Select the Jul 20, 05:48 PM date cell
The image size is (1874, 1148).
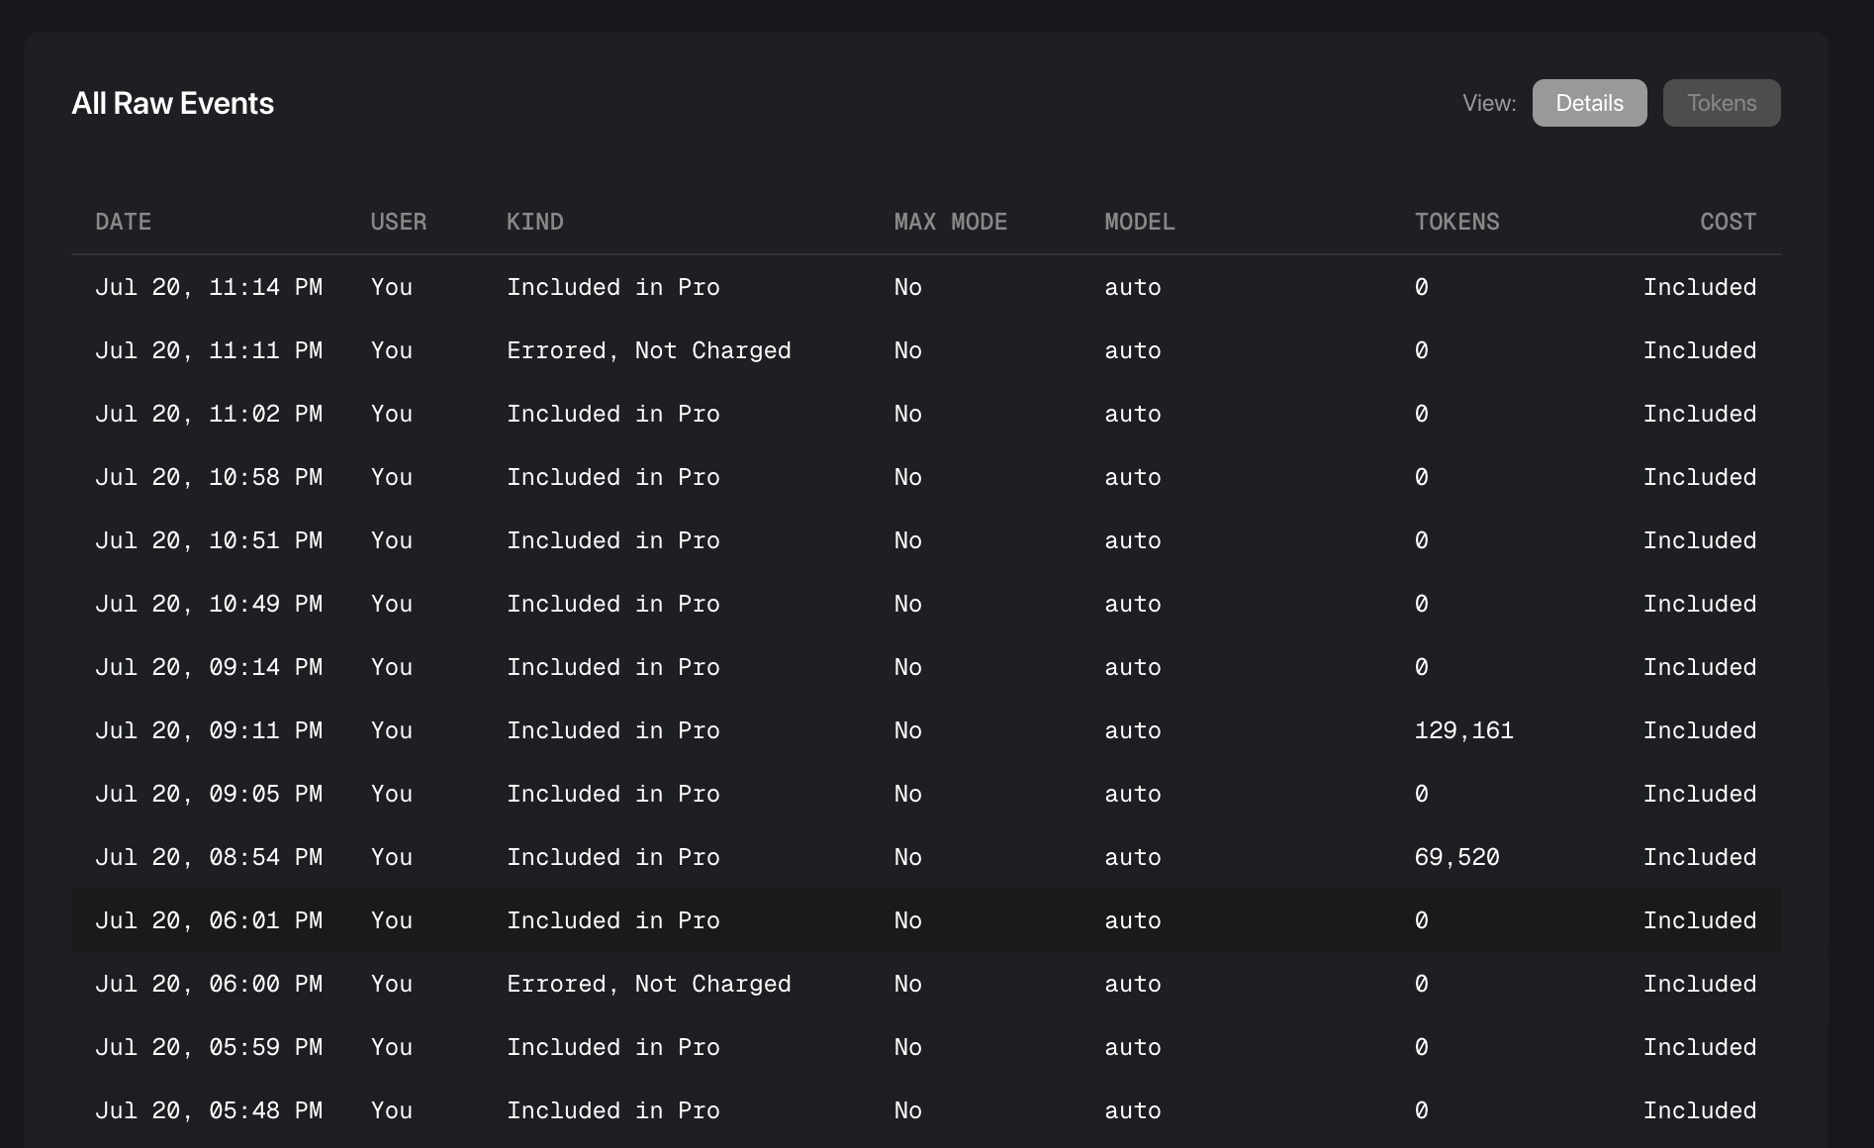pyautogui.click(x=209, y=1110)
